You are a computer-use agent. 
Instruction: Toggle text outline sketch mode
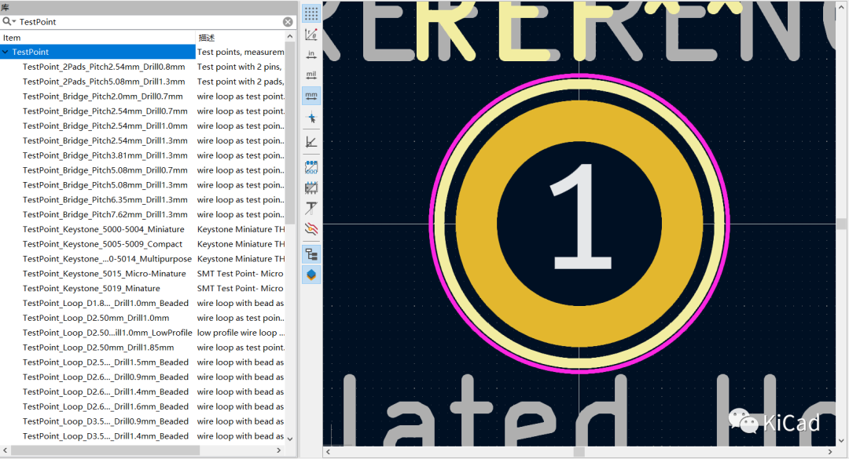(x=311, y=208)
